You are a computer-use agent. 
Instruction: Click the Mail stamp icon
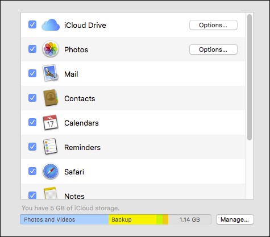(x=50, y=73)
